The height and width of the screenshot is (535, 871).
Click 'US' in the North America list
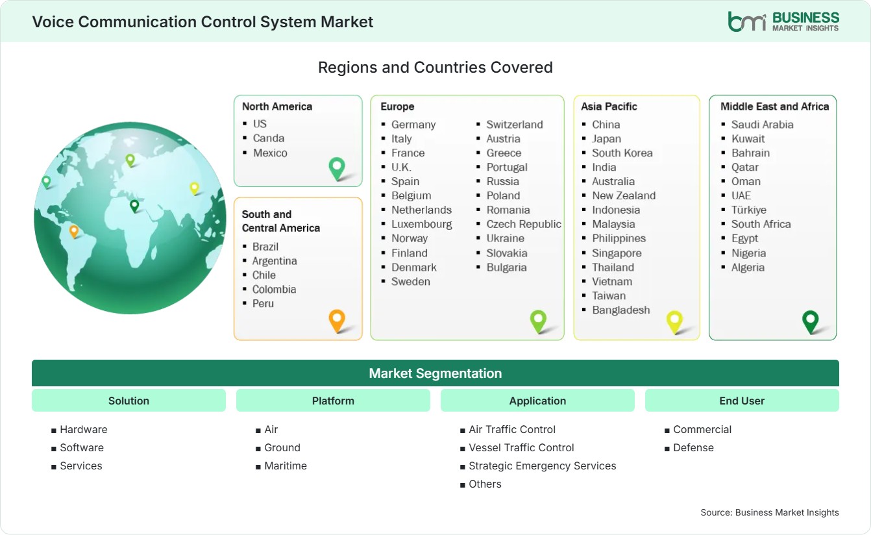(260, 123)
